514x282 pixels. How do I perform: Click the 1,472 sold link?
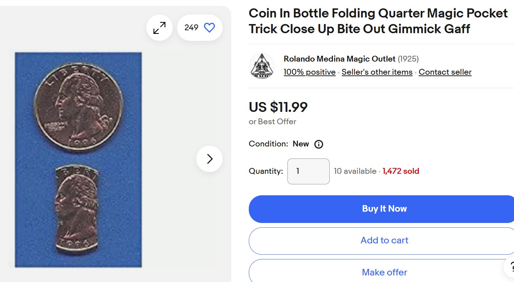click(x=401, y=171)
